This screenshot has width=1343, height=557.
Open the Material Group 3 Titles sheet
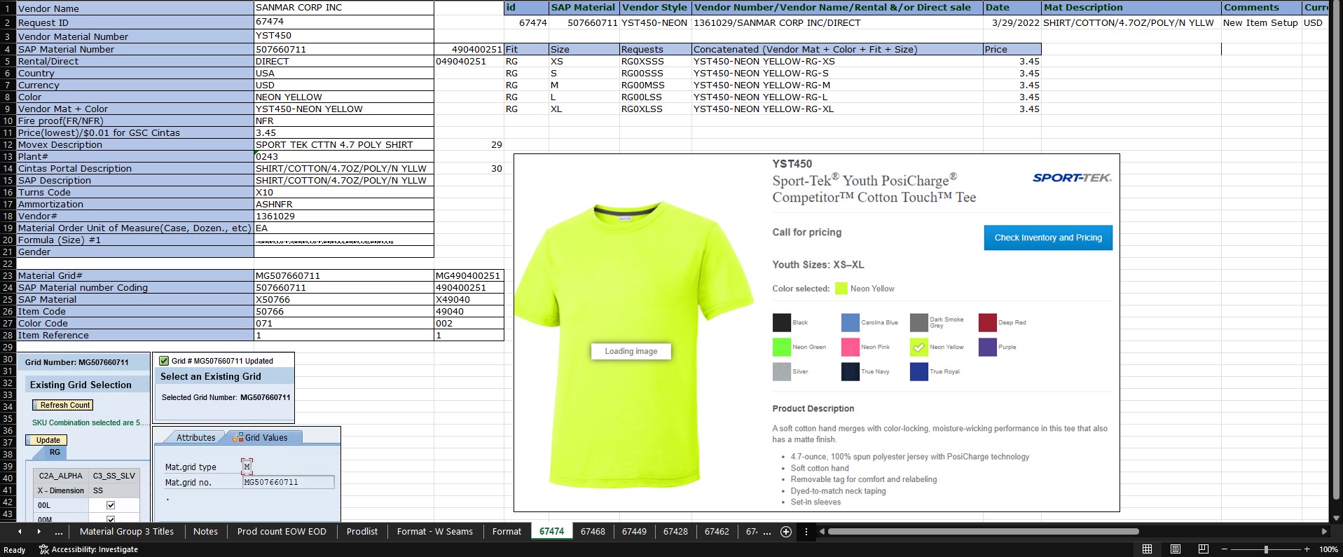127,532
